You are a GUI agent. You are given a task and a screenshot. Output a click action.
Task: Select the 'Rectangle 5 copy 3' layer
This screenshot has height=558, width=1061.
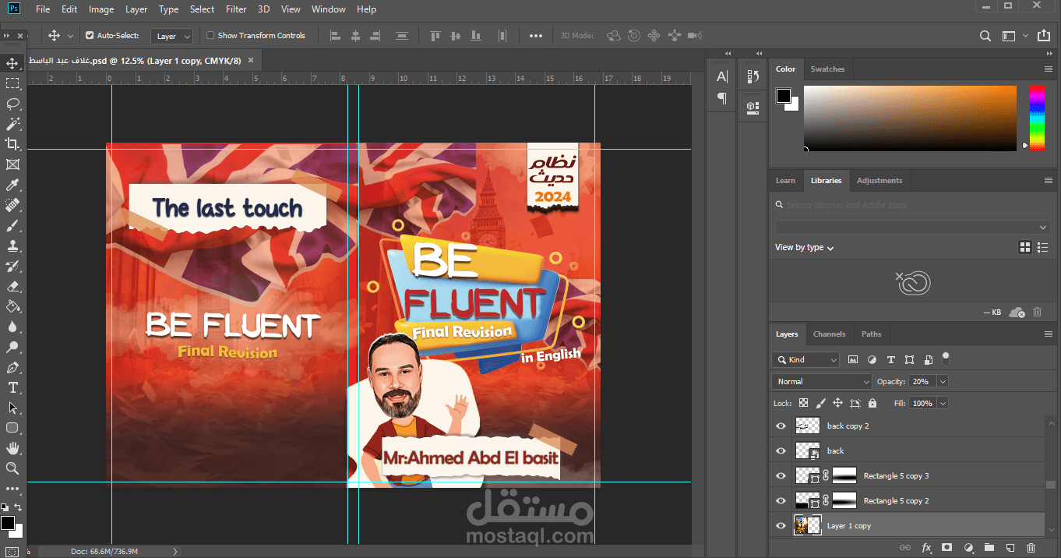pyautogui.click(x=896, y=476)
